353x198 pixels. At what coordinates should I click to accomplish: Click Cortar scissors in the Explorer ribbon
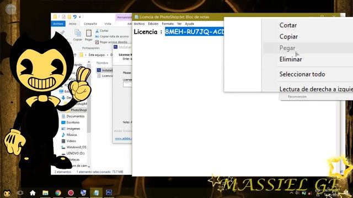[101, 31]
